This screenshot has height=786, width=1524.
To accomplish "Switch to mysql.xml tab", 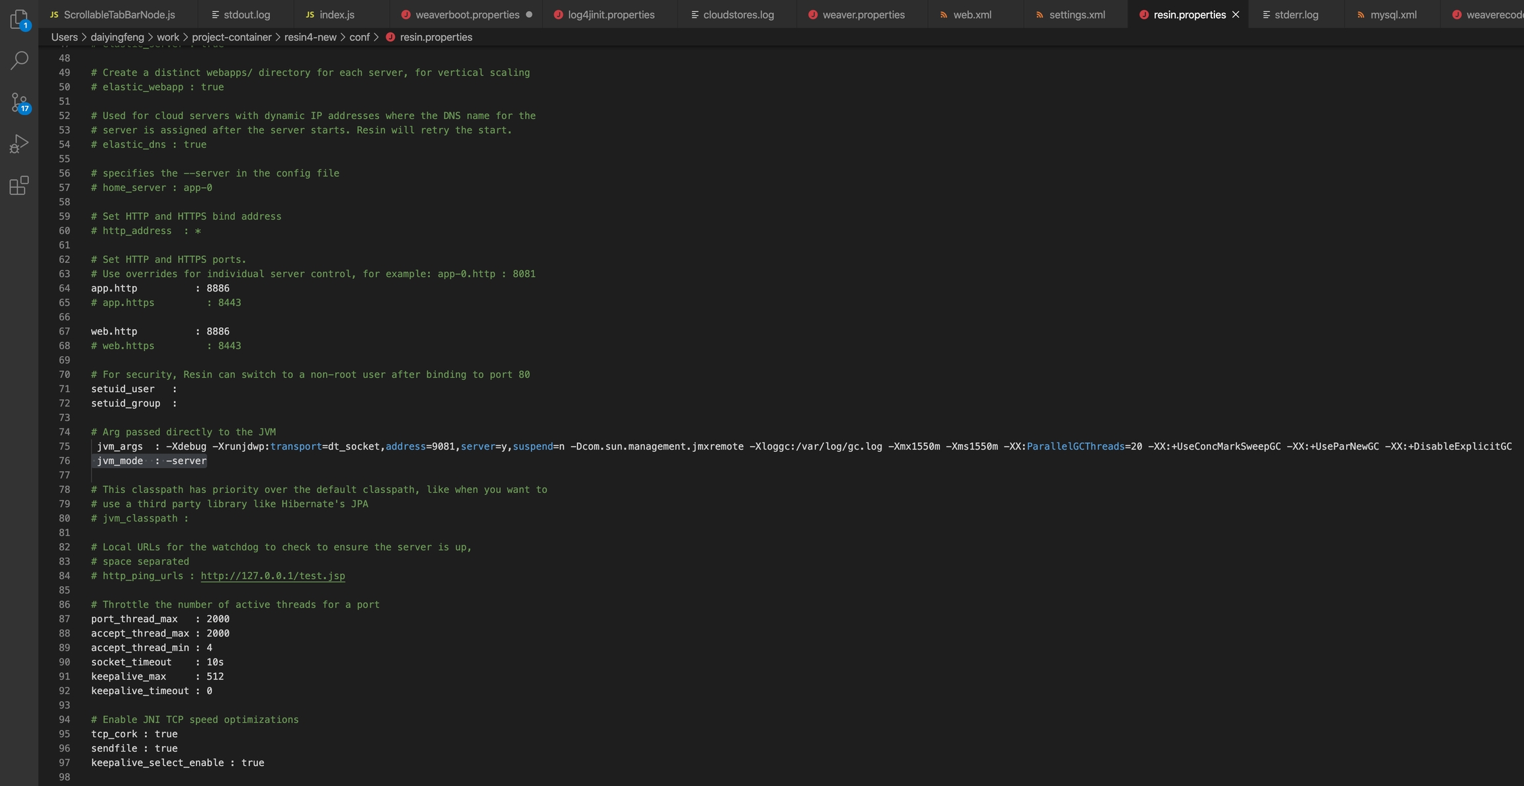I will click(x=1393, y=15).
